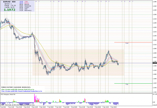Click the 1.2050 price axis label

(154, 53)
